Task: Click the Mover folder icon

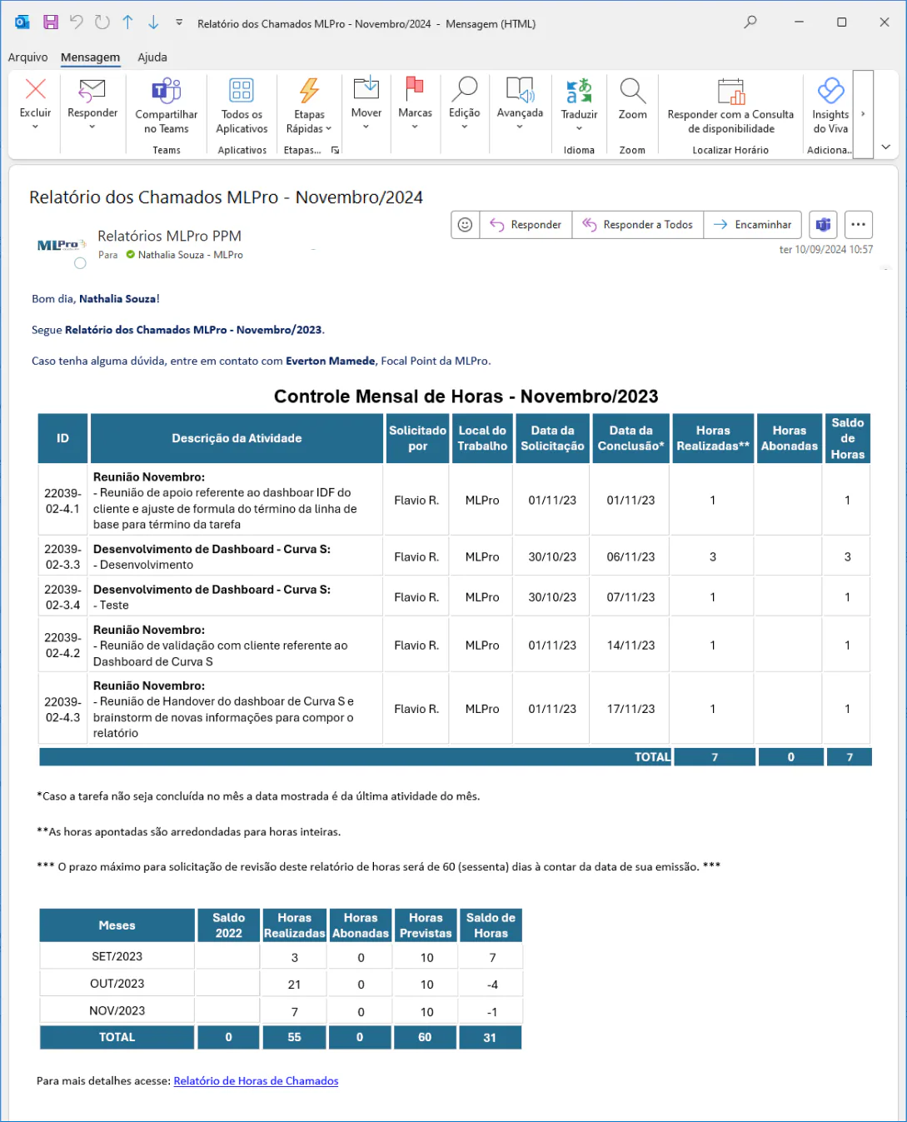Action: point(366,88)
